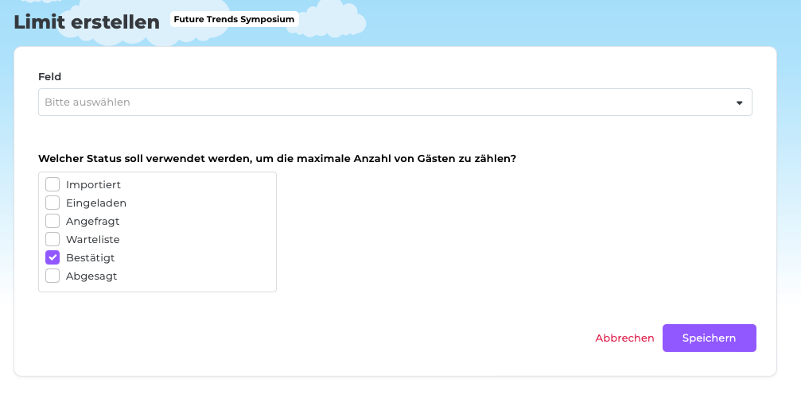The width and height of the screenshot is (801, 398).
Task: Select the Abgesagt checkbox
Action: coord(52,276)
